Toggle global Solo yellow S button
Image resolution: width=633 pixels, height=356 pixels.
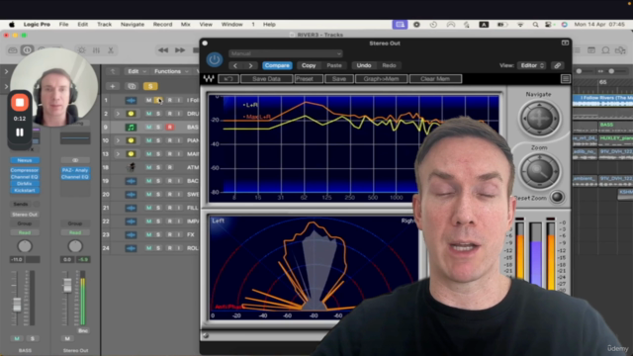pyautogui.click(x=150, y=86)
